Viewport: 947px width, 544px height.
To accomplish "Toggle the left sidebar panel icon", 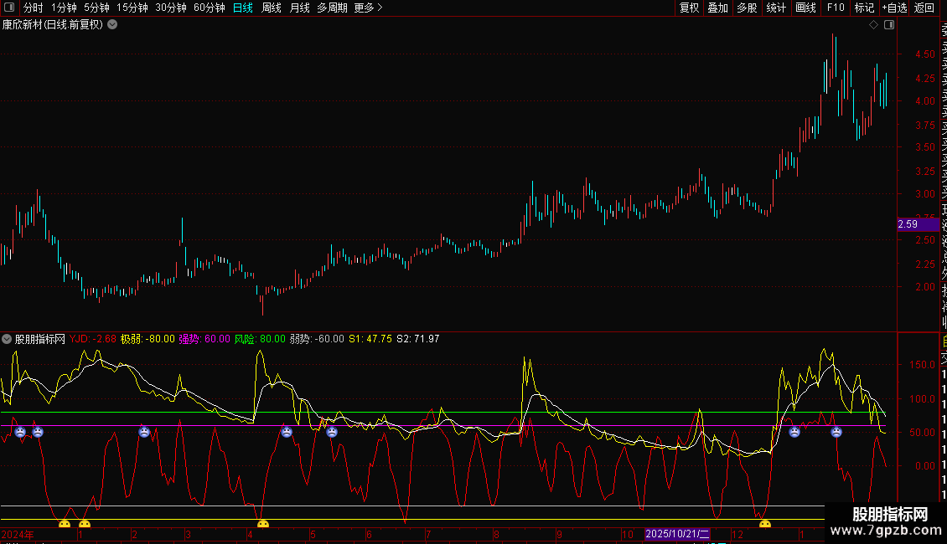I will pos(9,8).
